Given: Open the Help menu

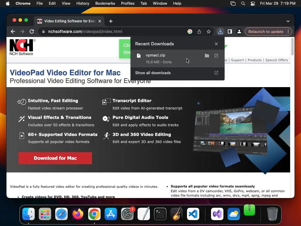Looking at the screenshot, I should point(177,4).
